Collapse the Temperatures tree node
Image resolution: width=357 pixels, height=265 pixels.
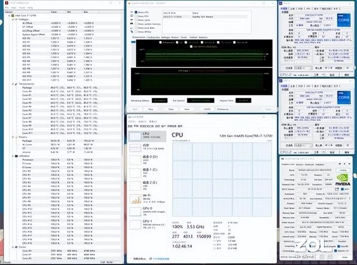(13, 84)
